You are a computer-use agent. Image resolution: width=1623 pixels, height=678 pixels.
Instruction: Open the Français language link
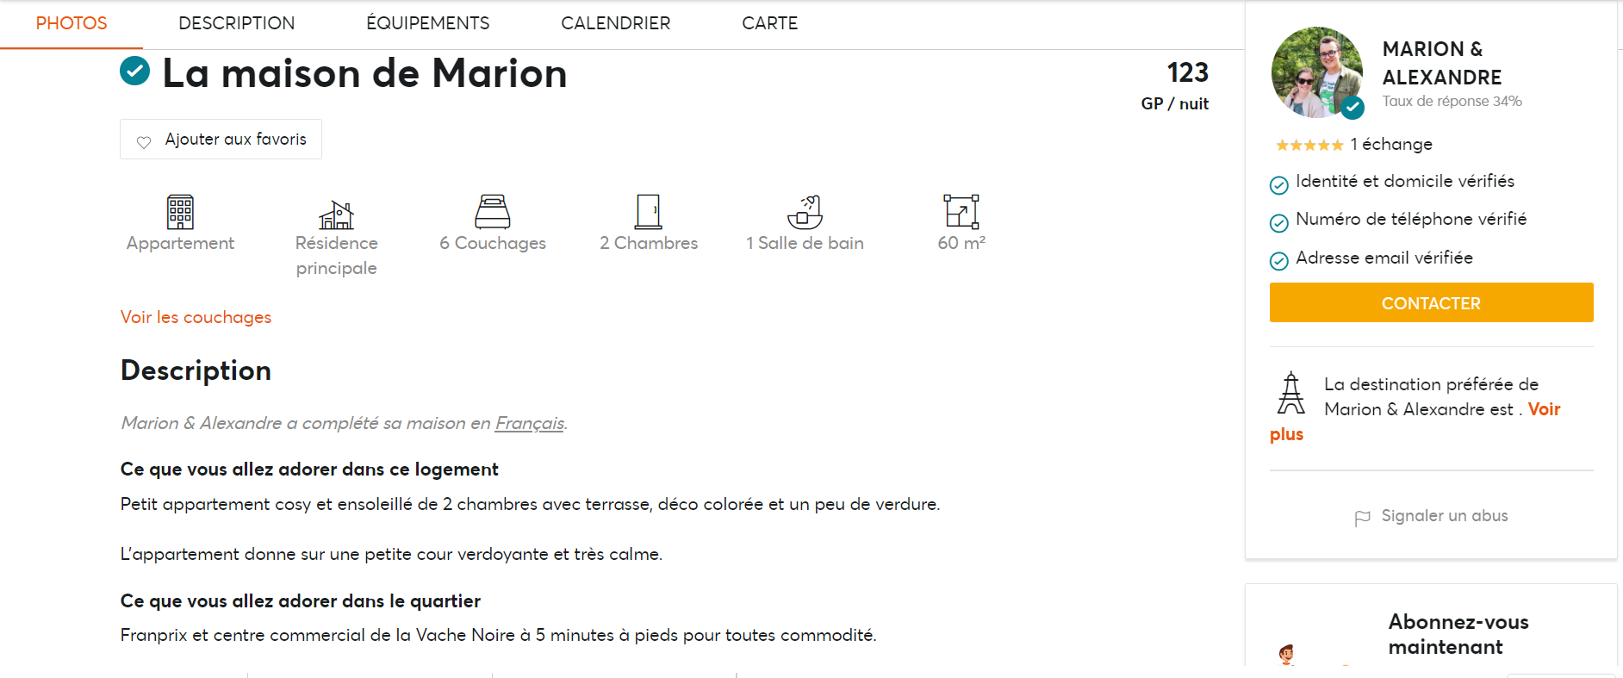529,423
